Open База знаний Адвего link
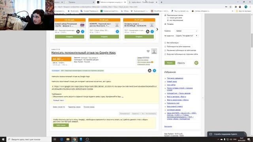Image resolution: width=253 pixels, height=142 pixels. (x=175, y=106)
